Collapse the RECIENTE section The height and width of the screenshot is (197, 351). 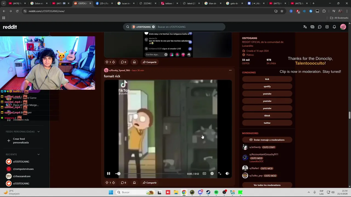pos(38,154)
